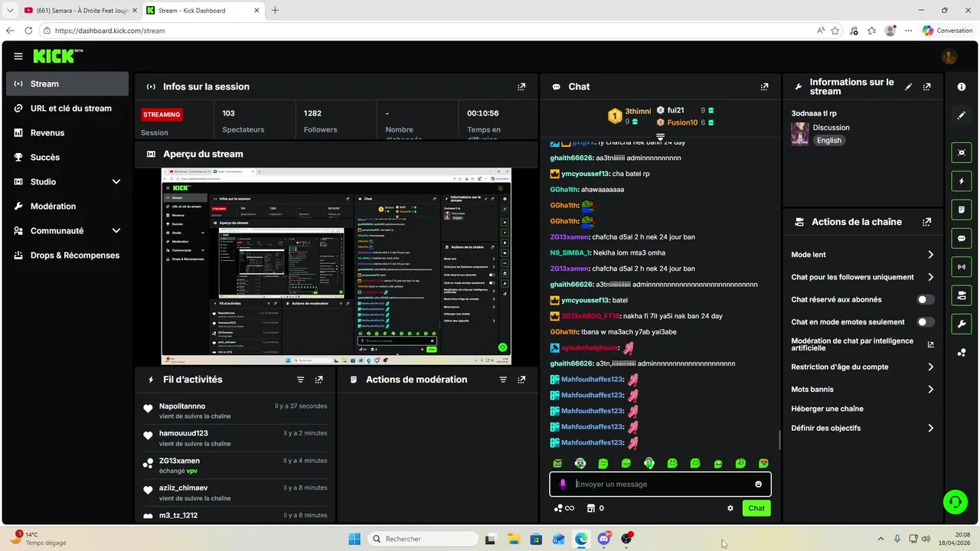The height and width of the screenshot is (551, 980).
Task: Edit stream info with the pencil in Informations sur le stream
Action: 909,86
